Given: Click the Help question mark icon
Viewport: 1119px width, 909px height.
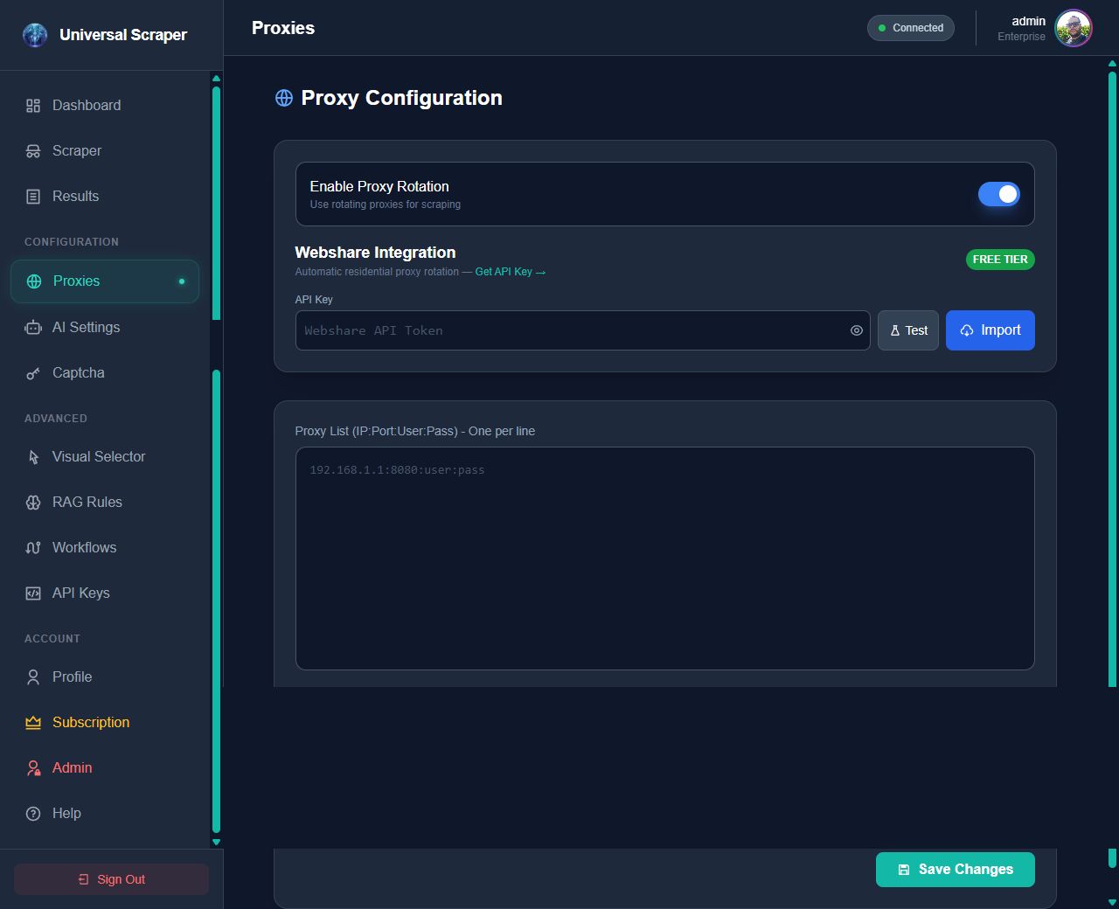Looking at the screenshot, I should tap(33, 814).
